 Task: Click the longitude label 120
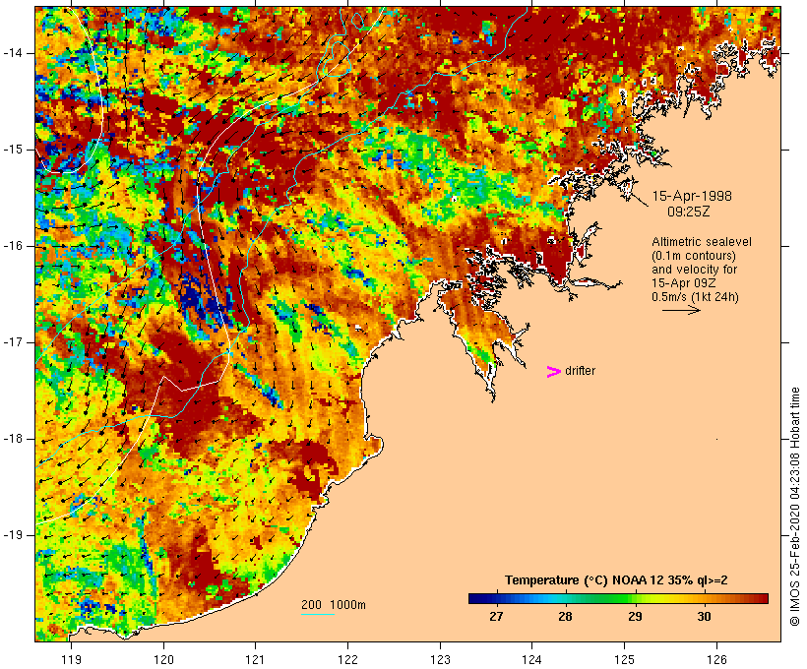coord(163,659)
